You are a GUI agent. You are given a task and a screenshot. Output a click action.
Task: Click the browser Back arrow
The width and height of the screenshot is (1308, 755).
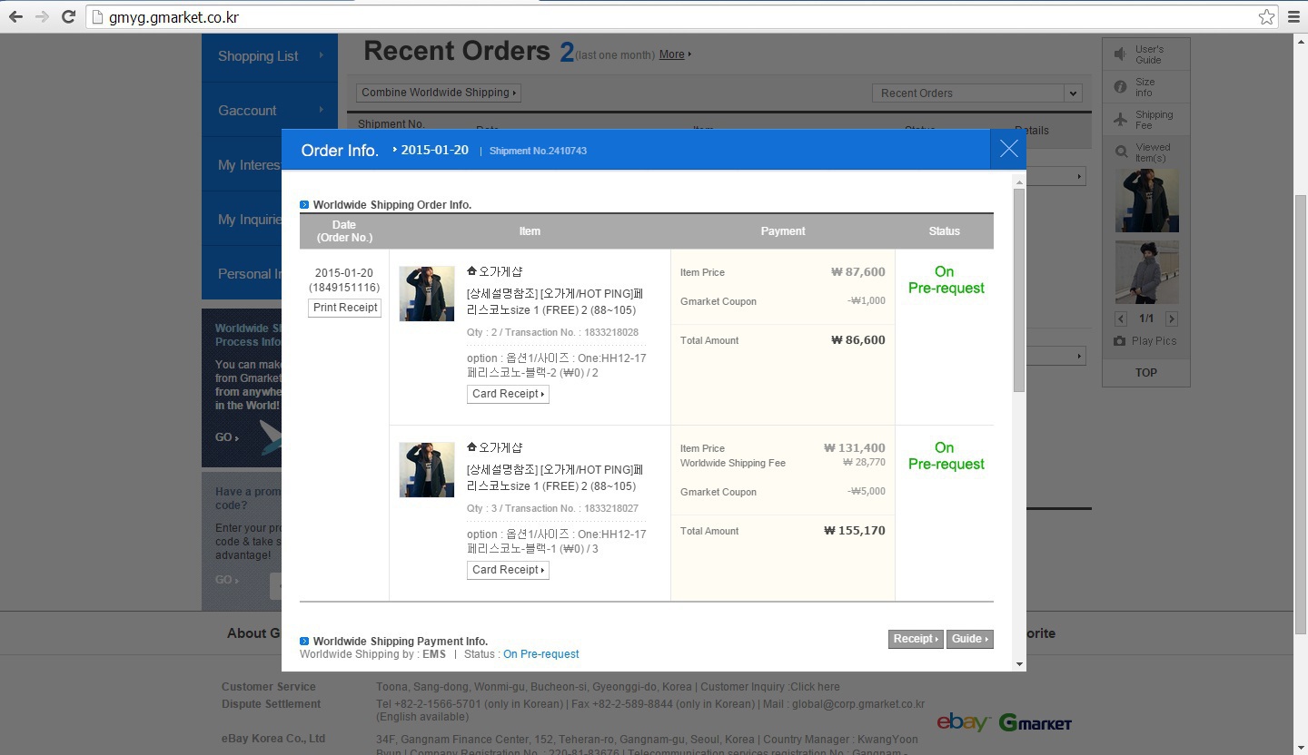(15, 16)
